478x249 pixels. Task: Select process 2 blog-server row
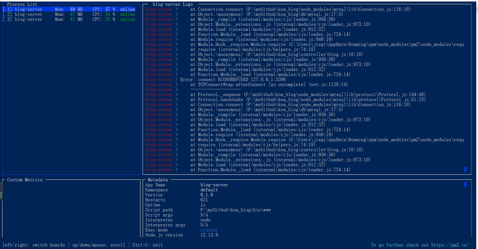(69, 14)
